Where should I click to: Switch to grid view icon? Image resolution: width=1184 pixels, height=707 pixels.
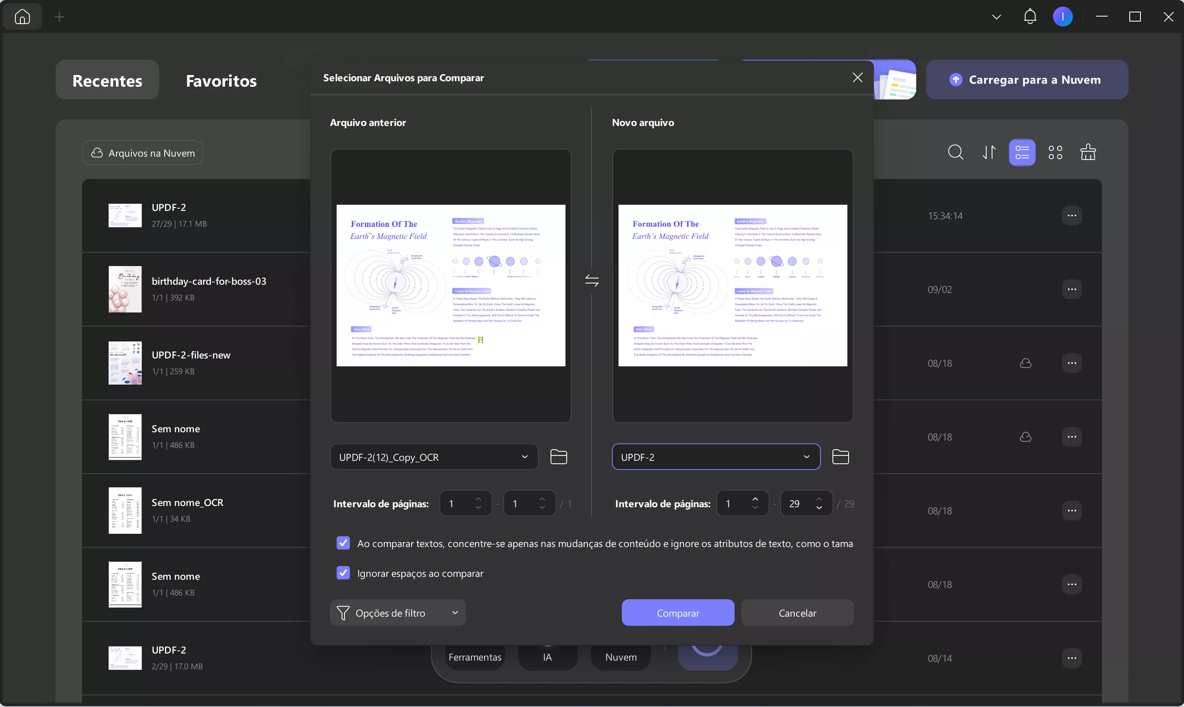1055,153
